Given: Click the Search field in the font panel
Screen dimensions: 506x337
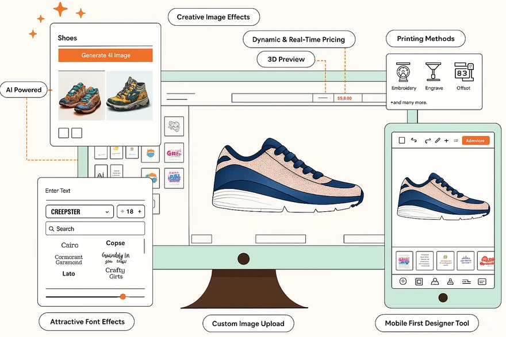Looking at the screenshot, I should 95,228.
